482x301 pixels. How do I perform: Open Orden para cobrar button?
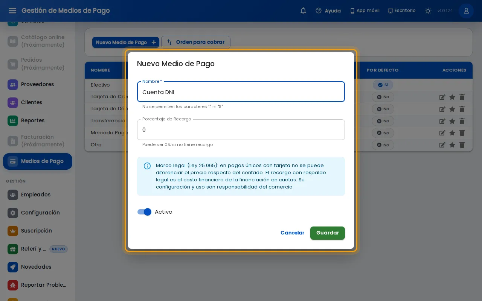[x=196, y=42]
